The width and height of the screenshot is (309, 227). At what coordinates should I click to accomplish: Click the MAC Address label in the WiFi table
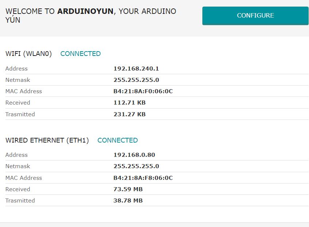tap(24, 91)
